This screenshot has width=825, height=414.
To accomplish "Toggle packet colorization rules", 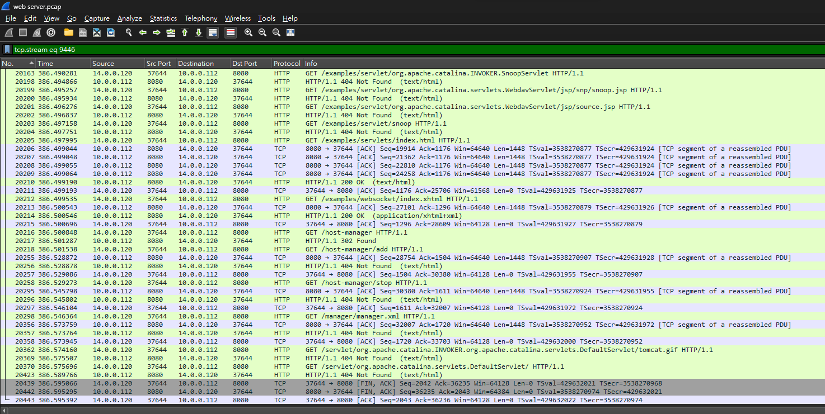I will pos(231,33).
